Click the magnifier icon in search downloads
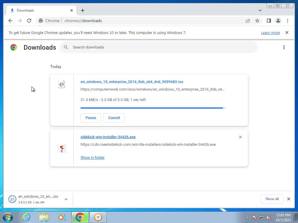This screenshot has width=298, height=223. [66, 47]
